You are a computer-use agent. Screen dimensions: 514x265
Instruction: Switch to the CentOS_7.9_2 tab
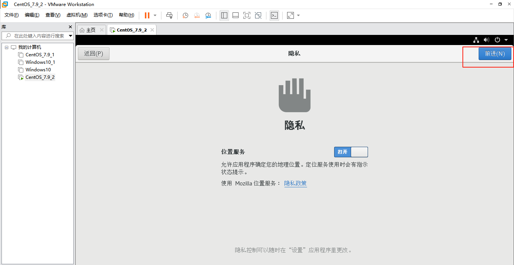[x=132, y=30]
